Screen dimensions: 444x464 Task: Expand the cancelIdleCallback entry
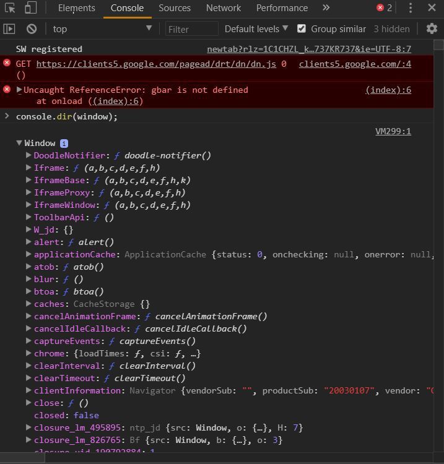click(x=28, y=329)
